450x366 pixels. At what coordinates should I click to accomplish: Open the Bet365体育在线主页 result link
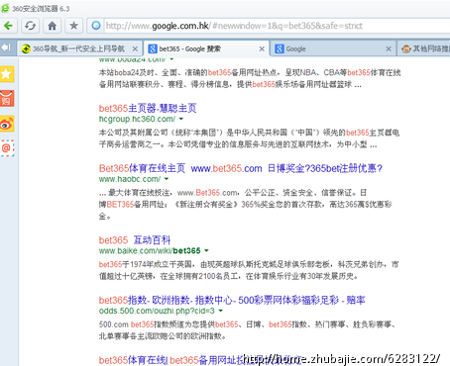[241, 168]
